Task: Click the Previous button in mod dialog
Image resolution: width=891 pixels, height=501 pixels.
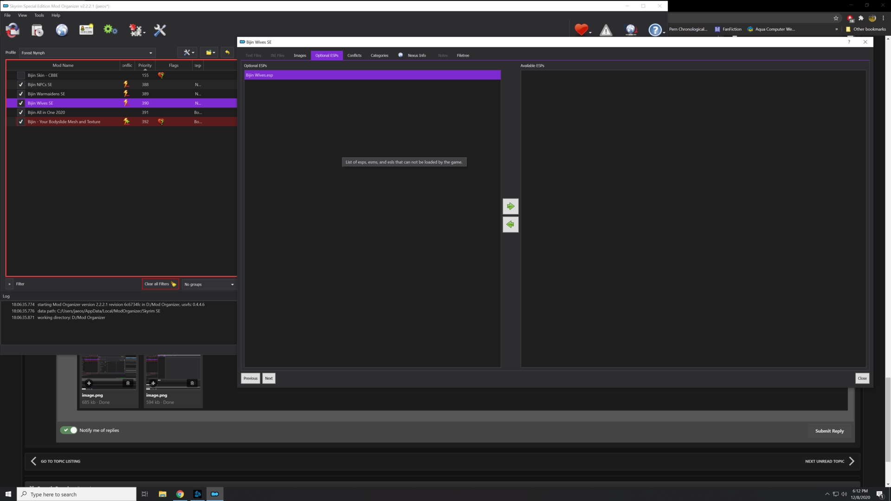Action: [x=251, y=379]
